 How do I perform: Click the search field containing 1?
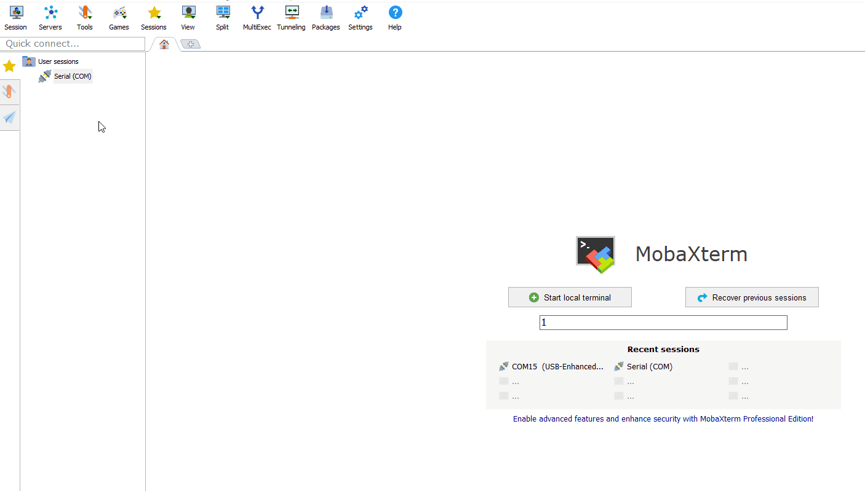click(663, 323)
